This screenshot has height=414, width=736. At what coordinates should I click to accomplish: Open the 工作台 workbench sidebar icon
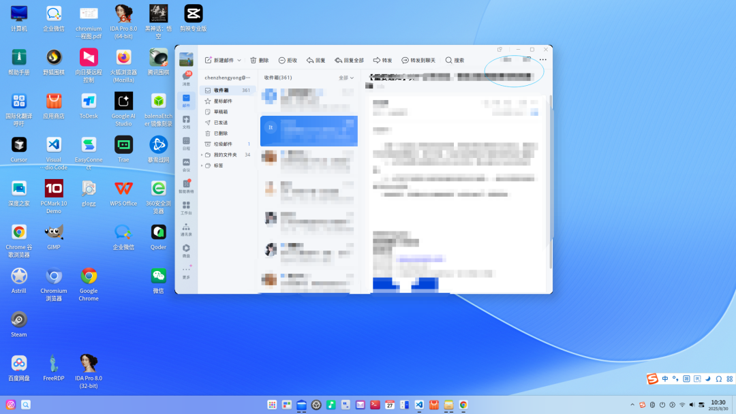pyautogui.click(x=186, y=208)
